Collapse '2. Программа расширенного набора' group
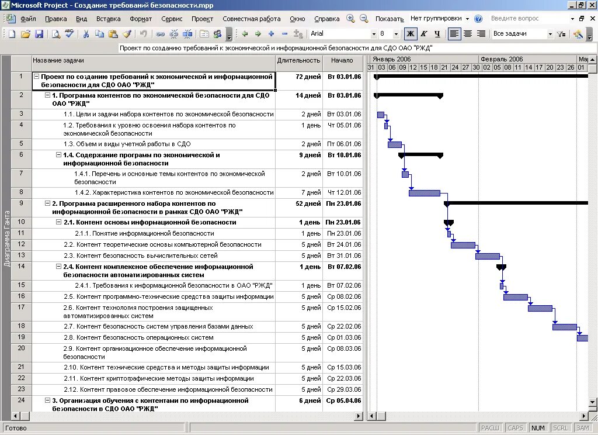Image resolution: width=598 pixels, height=435 pixels. (48, 203)
